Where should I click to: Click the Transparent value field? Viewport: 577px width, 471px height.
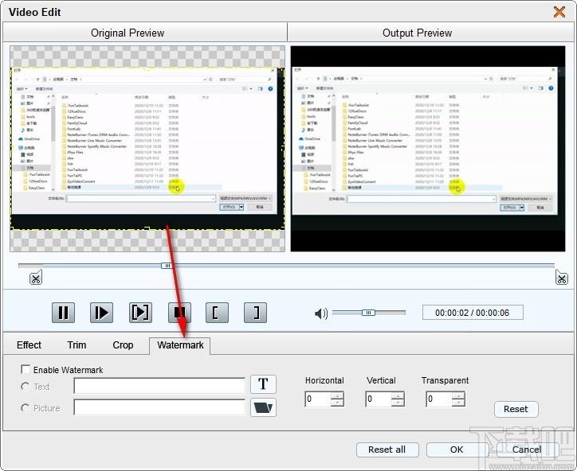(439, 399)
